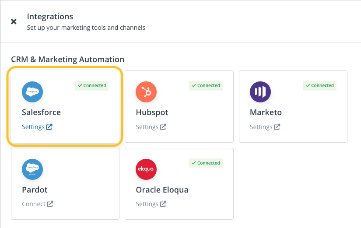Viewport: 361px width, 228px height.
Task: Open Marketo Settings link
Action: point(261,127)
